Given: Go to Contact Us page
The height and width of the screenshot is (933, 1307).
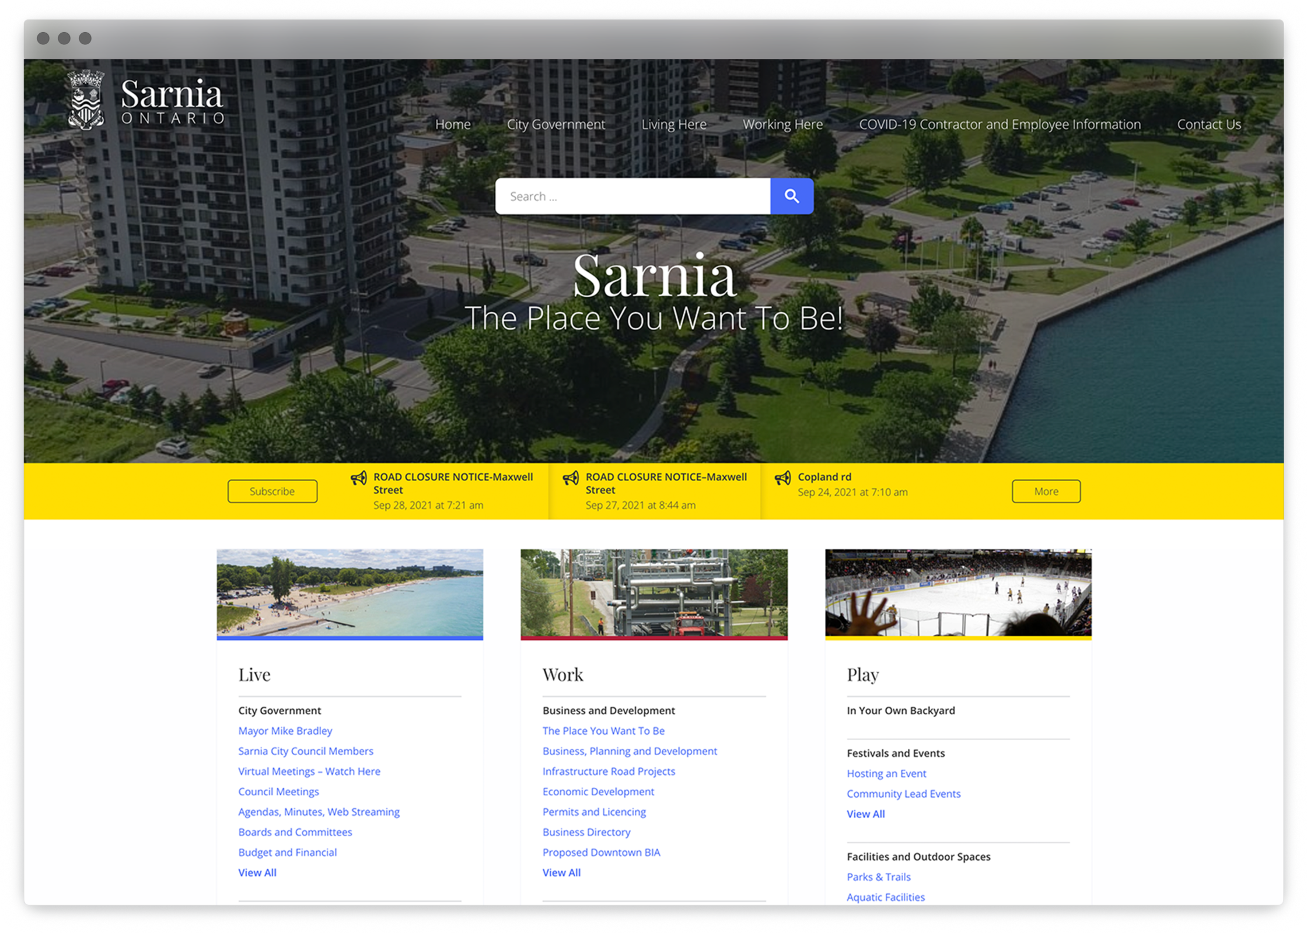Looking at the screenshot, I should coord(1208,124).
